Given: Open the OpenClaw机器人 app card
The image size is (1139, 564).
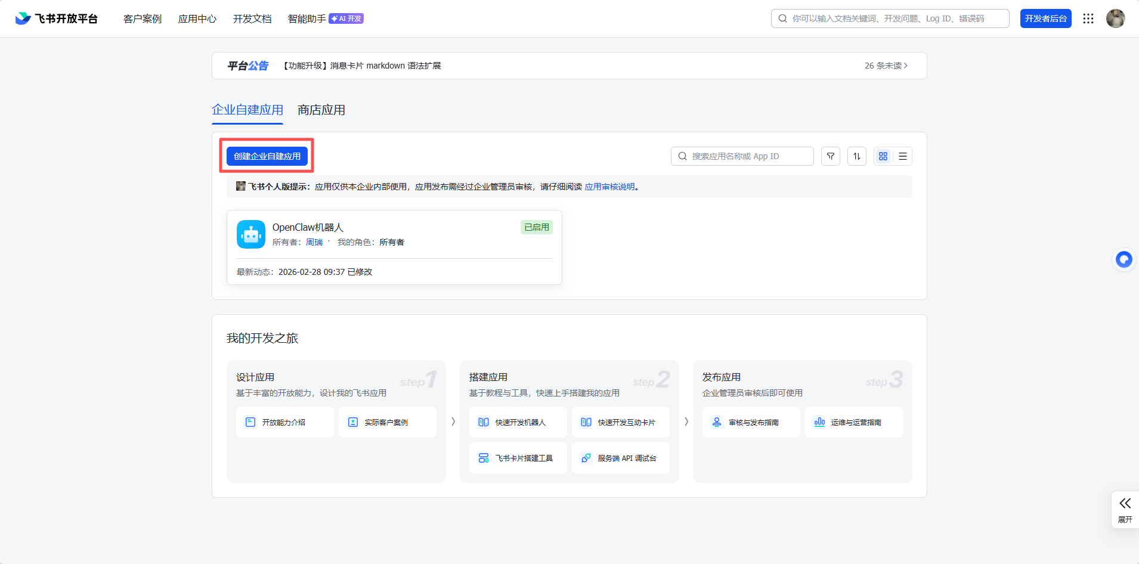Looking at the screenshot, I should 394,247.
